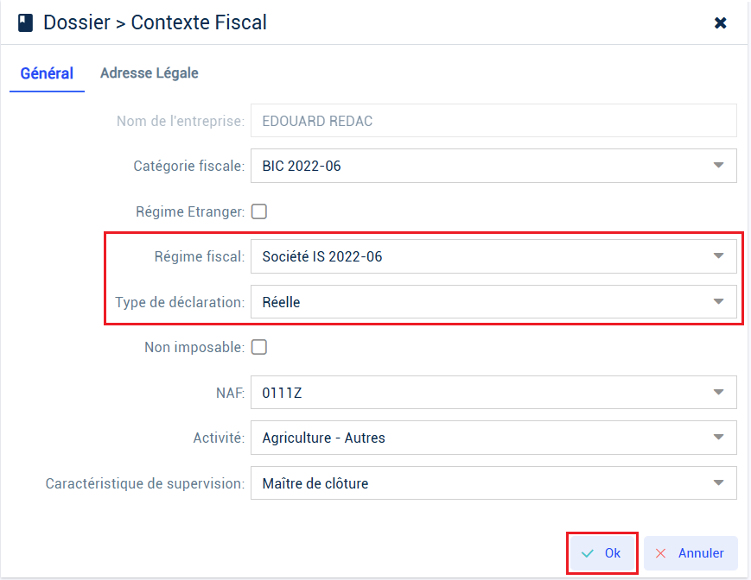Image resolution: width=751 pixels, height=580 pixels.
Task: Select the BIC 2022-06 combo box text
Action: point(302,166)
